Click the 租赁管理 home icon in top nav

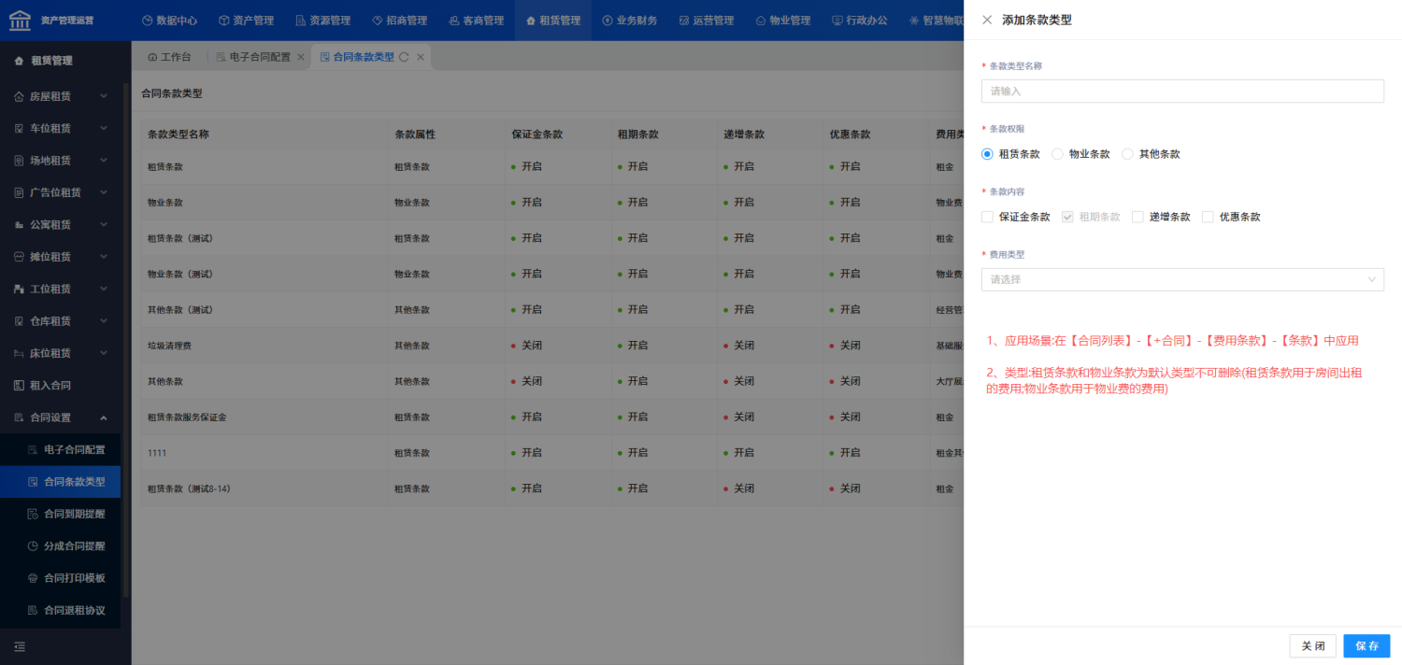(531, 21)
